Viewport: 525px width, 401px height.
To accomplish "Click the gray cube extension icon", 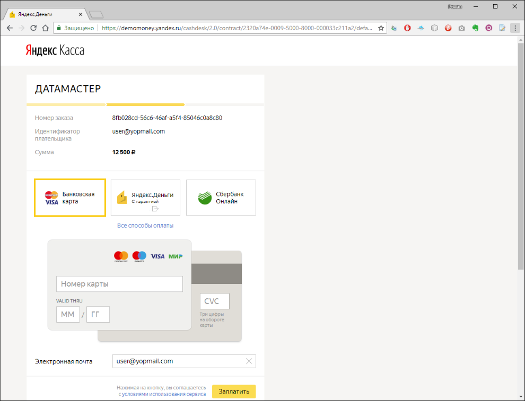I will pyautogui.click(x=434, y=28).
